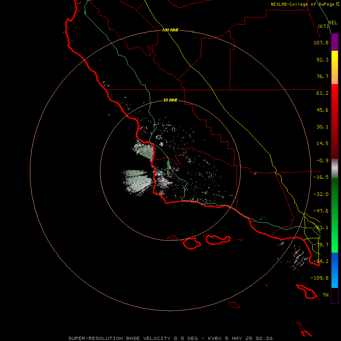The height and width of the screenshot is (341, 341).
Task: Click the 'KVBX 5 MAY 25 02:28' timestamp
Action: point(240,338)
